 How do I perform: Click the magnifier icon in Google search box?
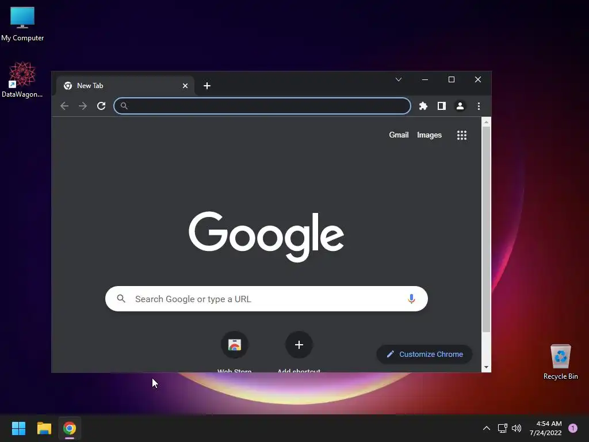[x=121, y=299]
